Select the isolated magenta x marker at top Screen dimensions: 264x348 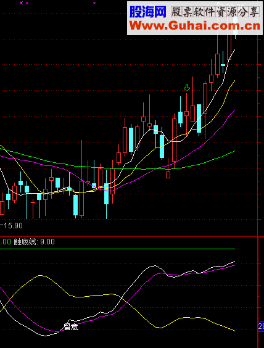[x=94, y=3]
